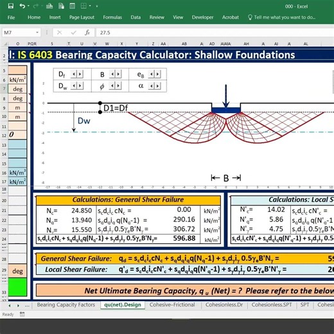This screenshot has width=334, height=334.
Task: Decrease B with left spinner arrow
Action: coord(112,74)
